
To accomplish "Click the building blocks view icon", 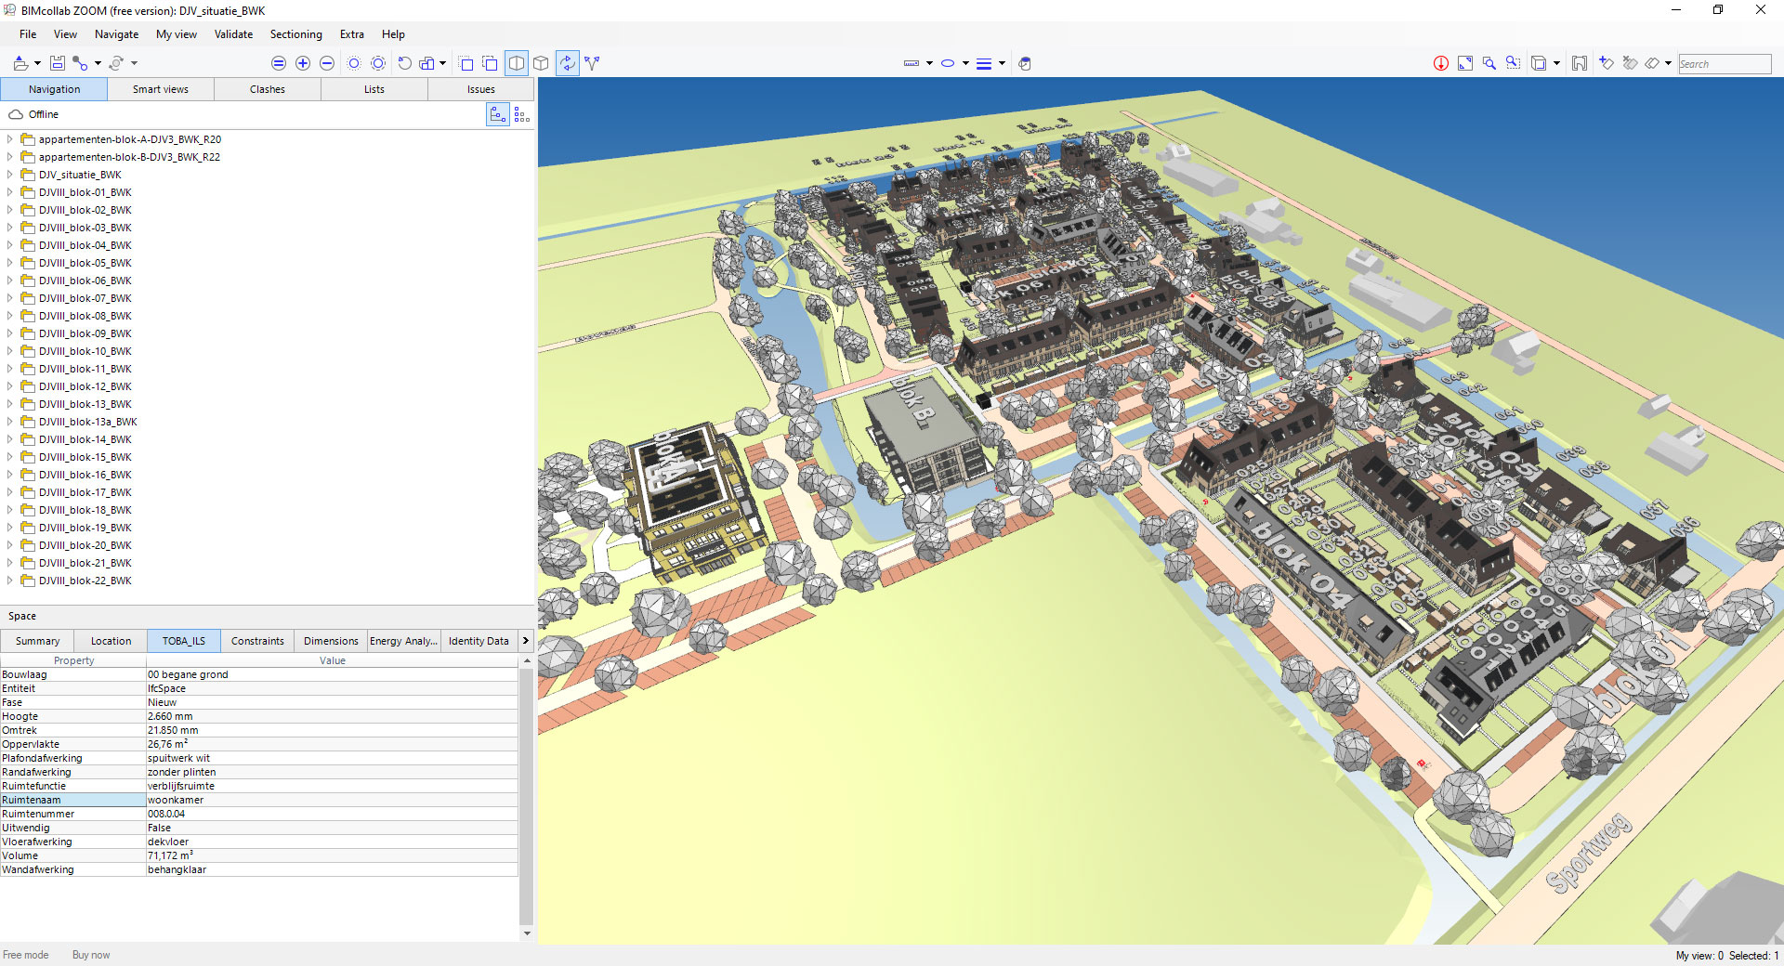I will 427,63.
